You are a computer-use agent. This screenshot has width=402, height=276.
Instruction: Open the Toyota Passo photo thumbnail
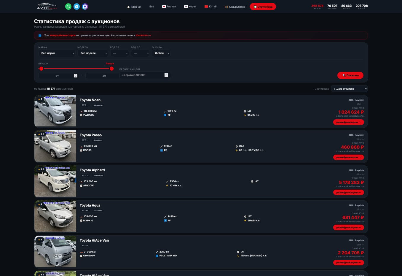coord(55,146)
